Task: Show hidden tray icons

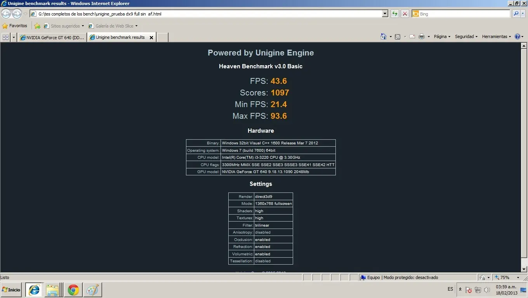Action: pyautogui.click(x=460, y=289)
